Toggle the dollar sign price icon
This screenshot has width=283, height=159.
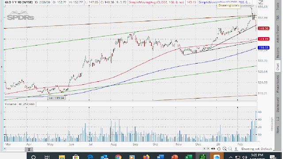pos(236,149)
